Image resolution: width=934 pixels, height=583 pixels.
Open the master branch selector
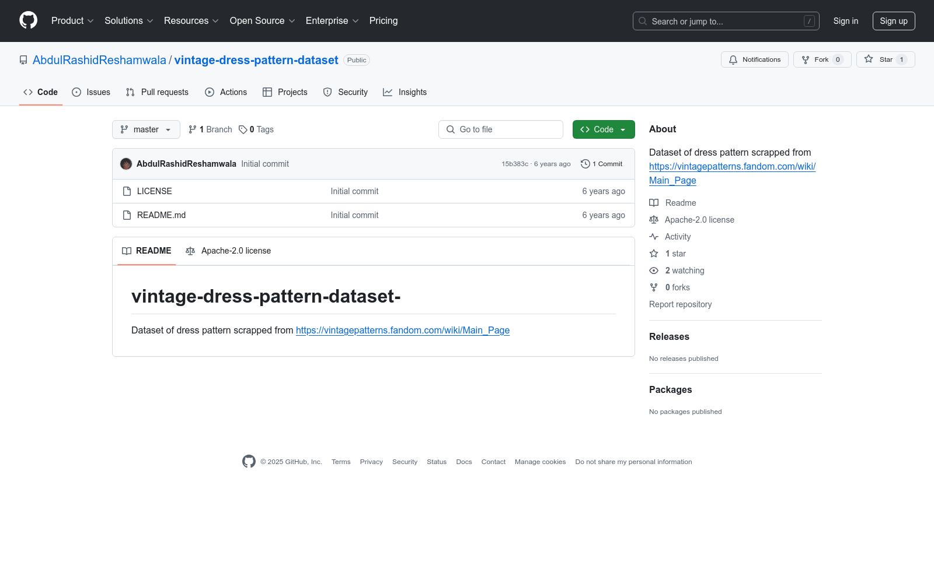[x=146, y=129]
